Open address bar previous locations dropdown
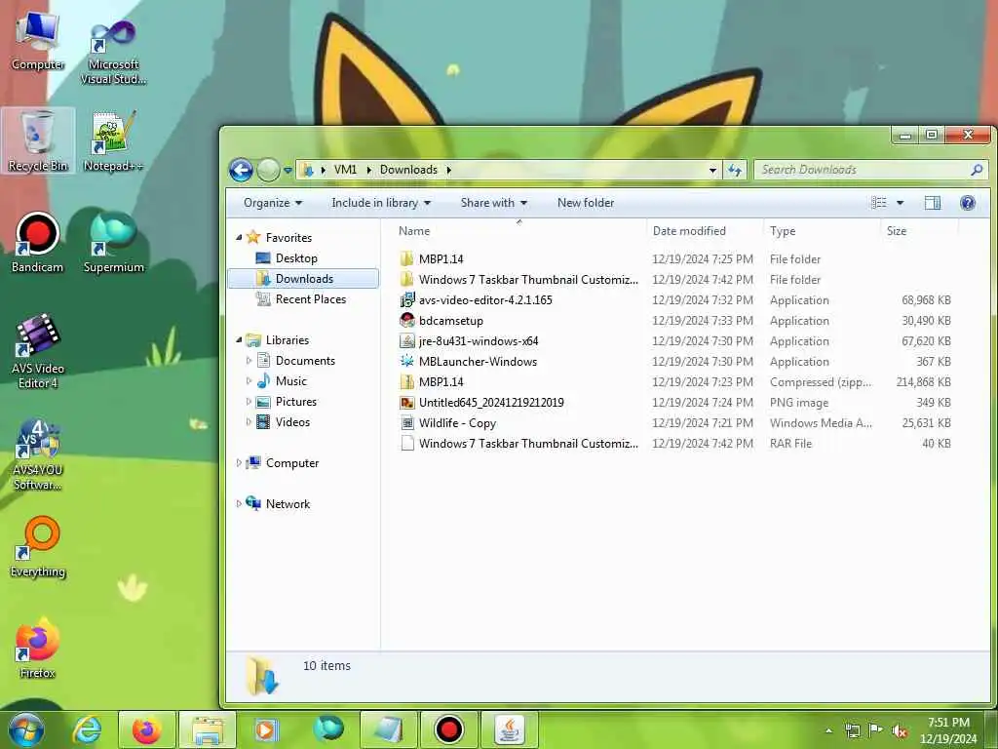998x749 pixels. point(712,170)
